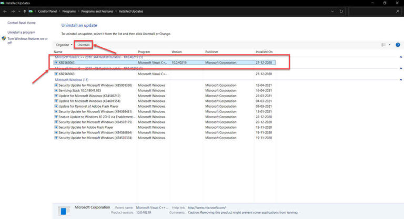Open the Control Panel breadcrumb
The height and width of the screenshot is (219, 404).
(x=47, y=12)
